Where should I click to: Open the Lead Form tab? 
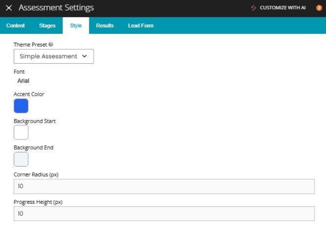(140, 26)
